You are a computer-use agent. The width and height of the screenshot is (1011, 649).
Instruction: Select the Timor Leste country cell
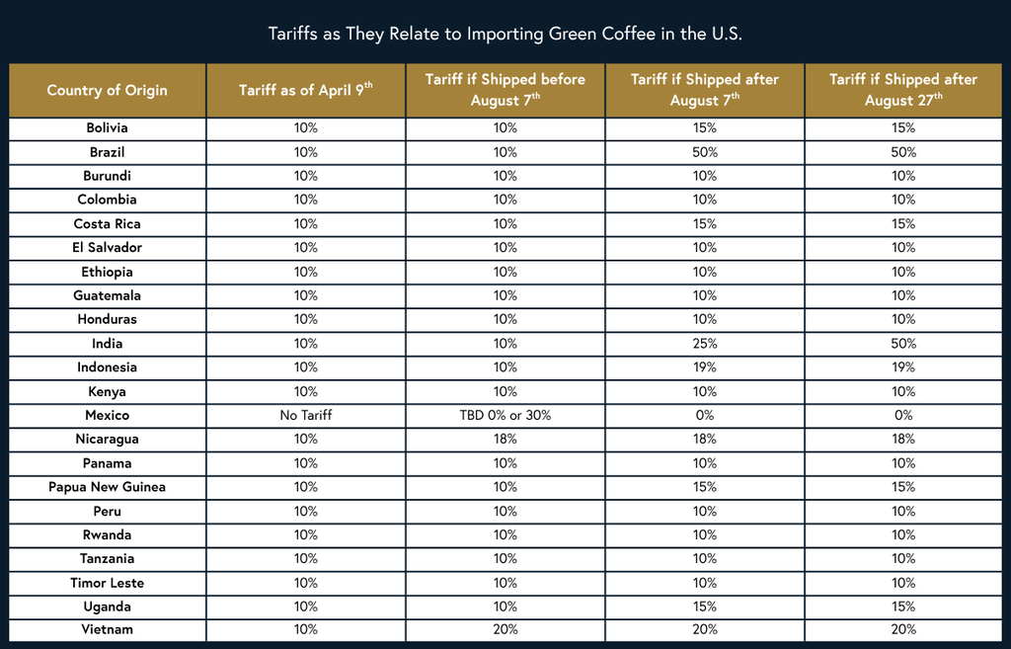click(107, 583)
